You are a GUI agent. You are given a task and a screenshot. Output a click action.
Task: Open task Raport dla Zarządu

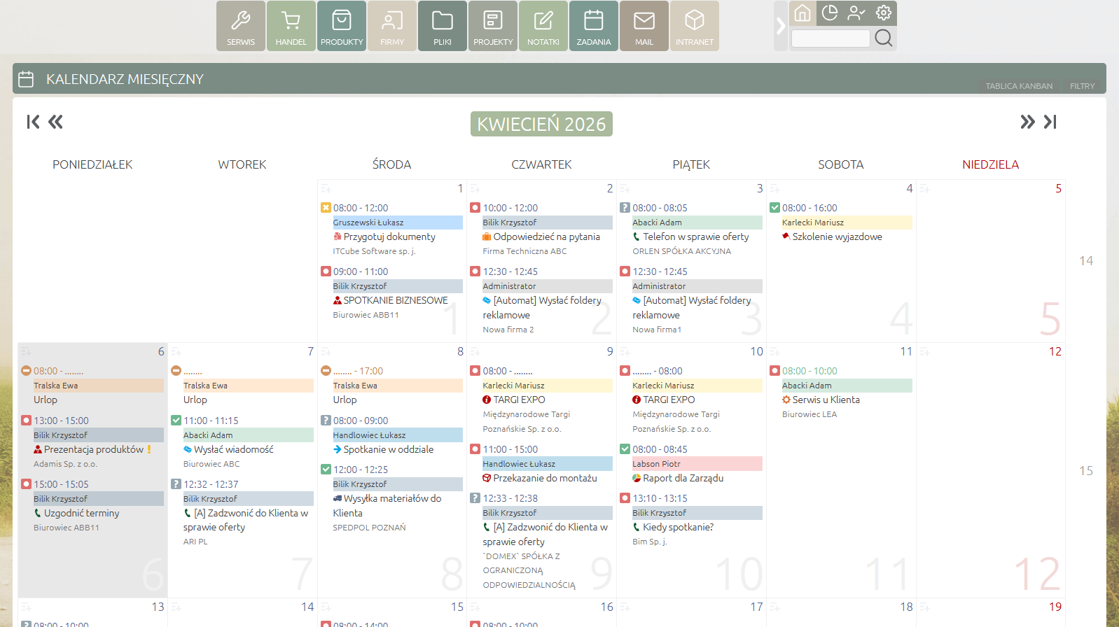click(x=683, y=478)
